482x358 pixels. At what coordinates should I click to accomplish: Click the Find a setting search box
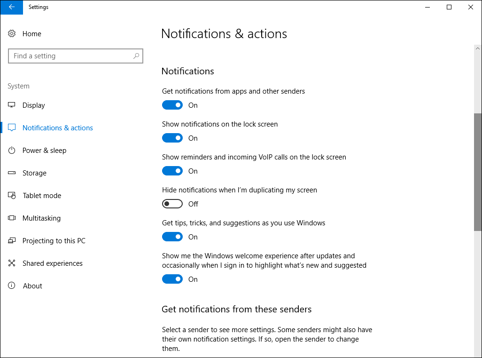(x=70, y=56)
